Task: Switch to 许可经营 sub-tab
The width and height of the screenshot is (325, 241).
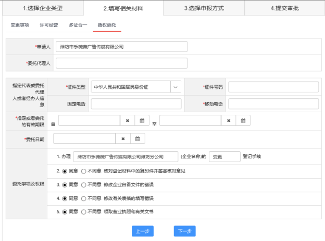Action: coord(49,25)
